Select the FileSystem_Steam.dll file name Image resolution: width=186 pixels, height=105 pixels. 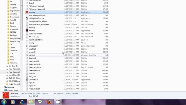[37, 9]
